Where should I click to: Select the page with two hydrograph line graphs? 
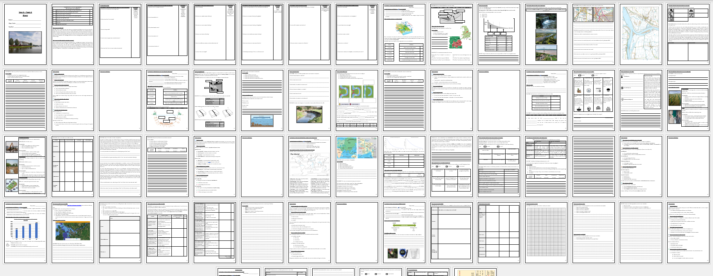404,167
